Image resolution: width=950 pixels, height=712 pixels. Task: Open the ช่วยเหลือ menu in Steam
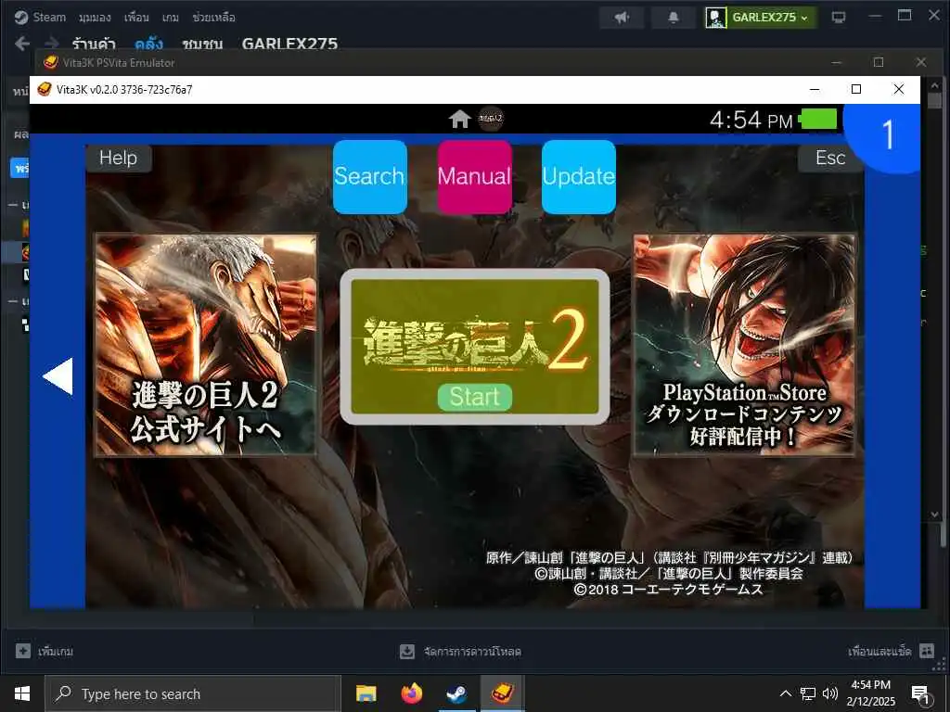(214, 18)
